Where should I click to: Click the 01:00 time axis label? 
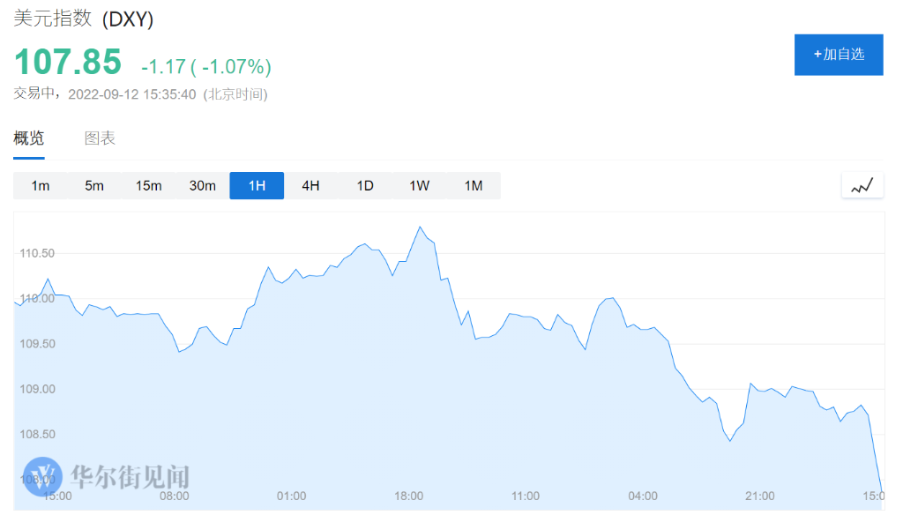point(291,496)
